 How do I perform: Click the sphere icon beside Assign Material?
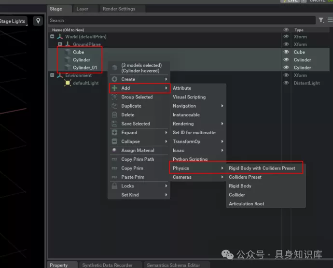click(x=114, y=151)
